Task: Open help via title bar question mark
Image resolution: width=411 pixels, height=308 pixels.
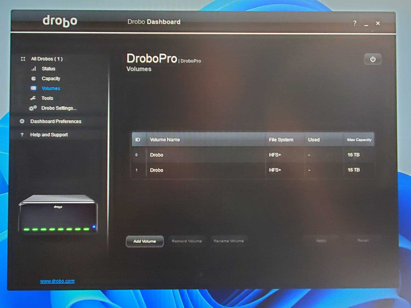Action: point(354,23)
